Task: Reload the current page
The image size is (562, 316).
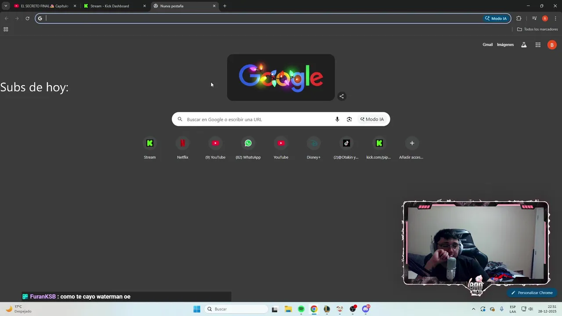Action: tap(27, 18)
